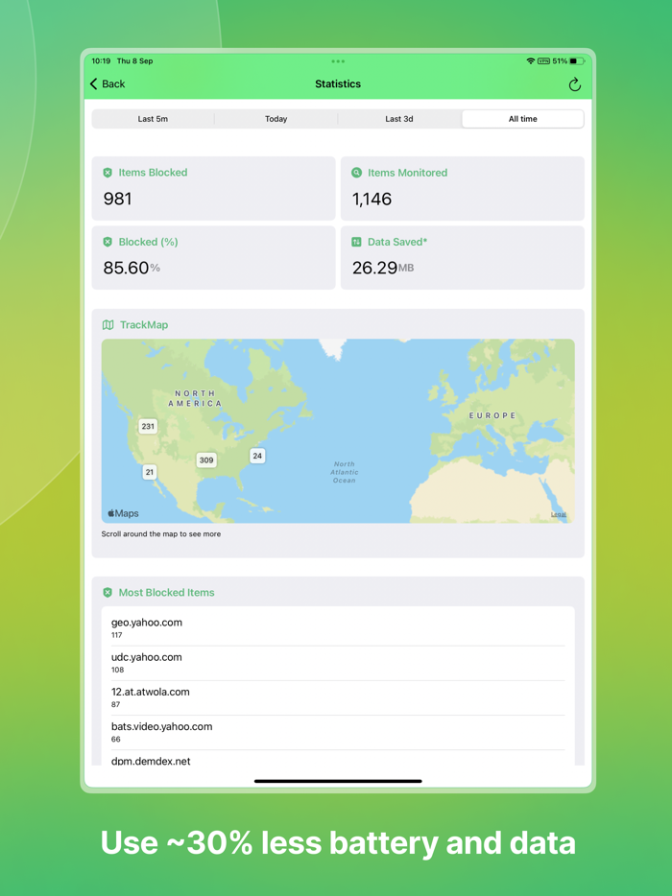Tap the Blocked (%) shield icon
672x896 pixels.
coord(108,242)
